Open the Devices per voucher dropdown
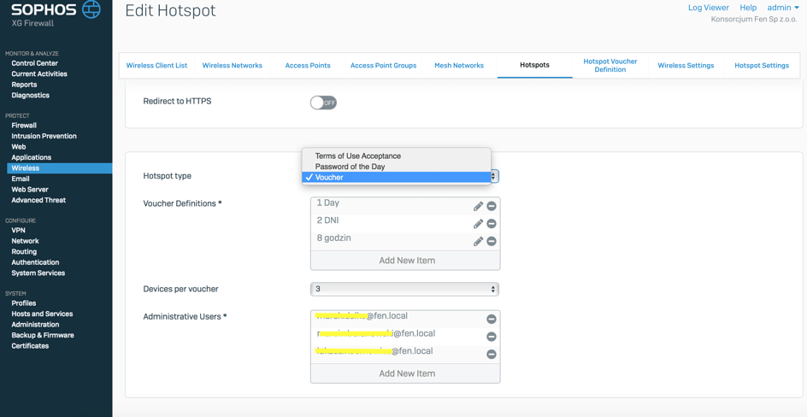Image resolution: width=807 pixels, height=417 pixels. 404,290
